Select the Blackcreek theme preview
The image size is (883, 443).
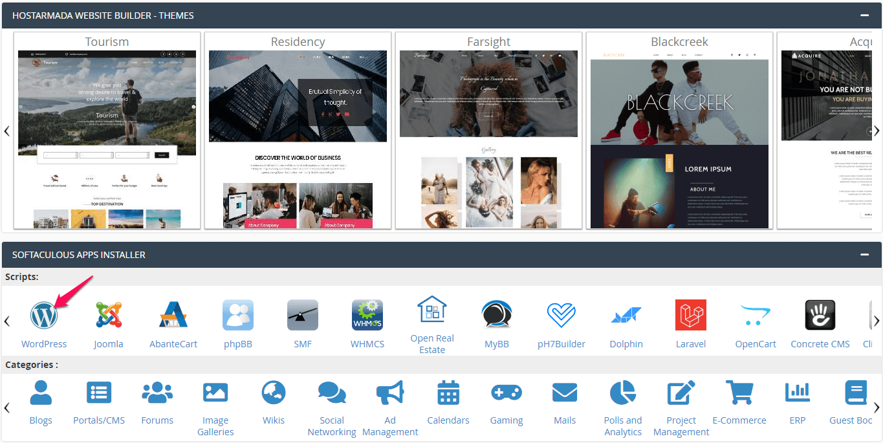679,139
